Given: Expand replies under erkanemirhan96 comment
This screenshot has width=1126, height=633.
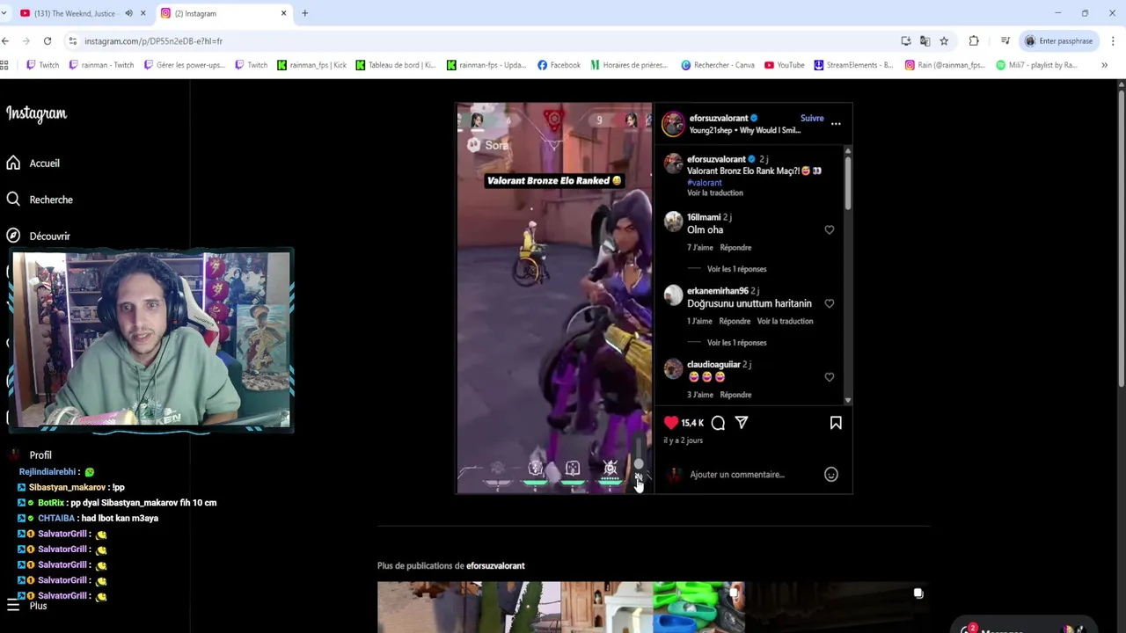Looking at the screenshot, I should [737, 343].
